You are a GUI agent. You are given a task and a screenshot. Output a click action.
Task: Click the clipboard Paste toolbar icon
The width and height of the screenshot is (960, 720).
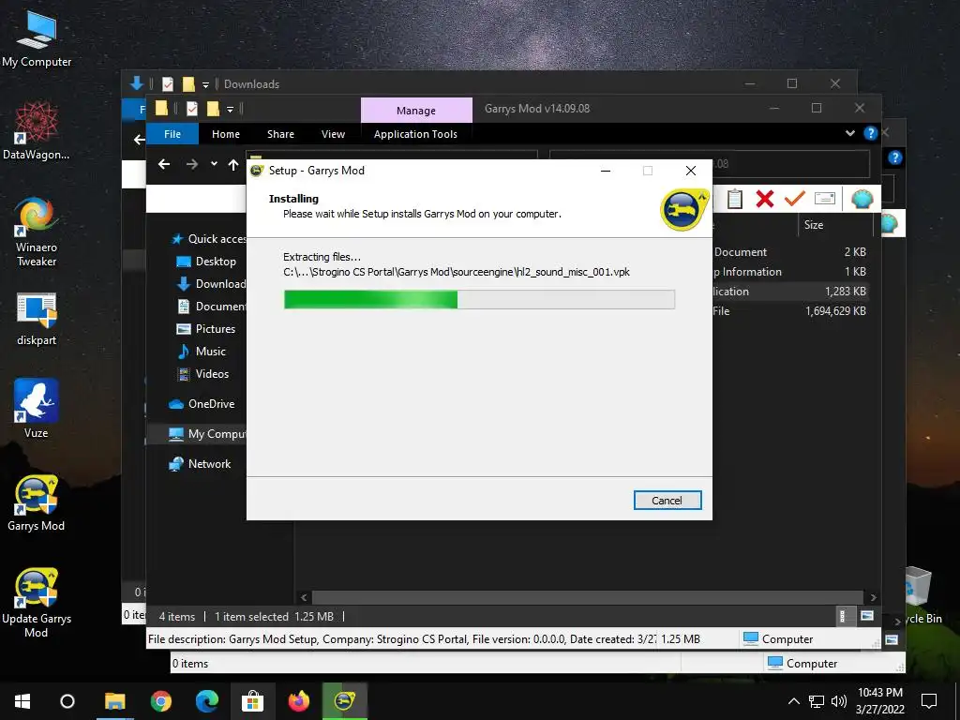(735, 199)
